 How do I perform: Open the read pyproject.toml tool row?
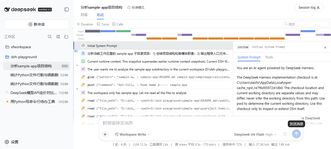coord(153,108)
